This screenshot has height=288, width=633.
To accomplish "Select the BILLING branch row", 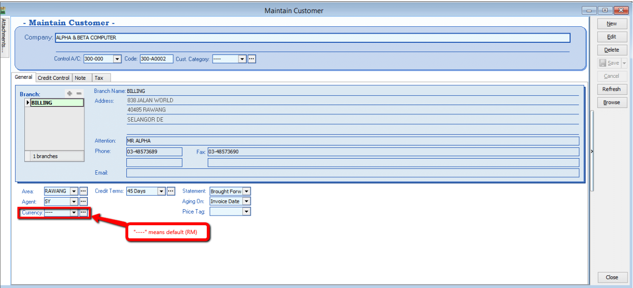I will 56,103.
